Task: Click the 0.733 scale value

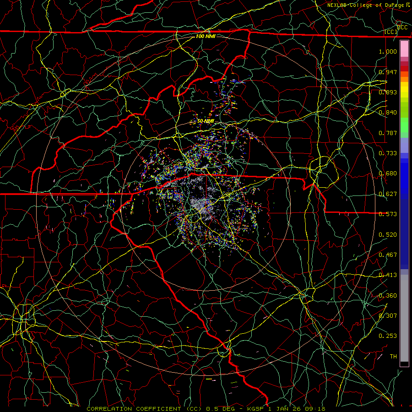Action: pos(388,153)
